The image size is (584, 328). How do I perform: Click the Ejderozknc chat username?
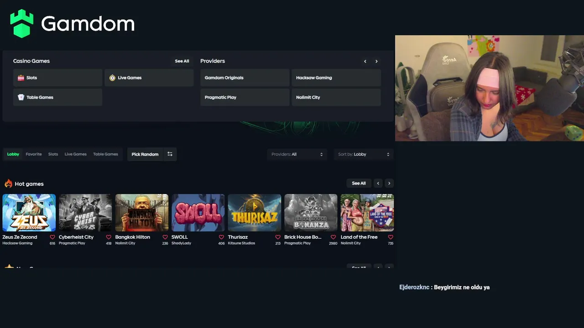414,287
